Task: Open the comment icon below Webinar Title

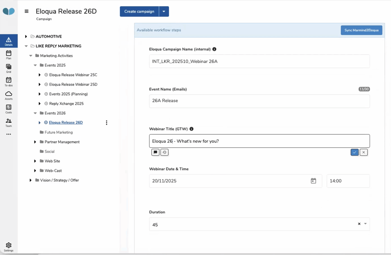Action: (155, 152)
